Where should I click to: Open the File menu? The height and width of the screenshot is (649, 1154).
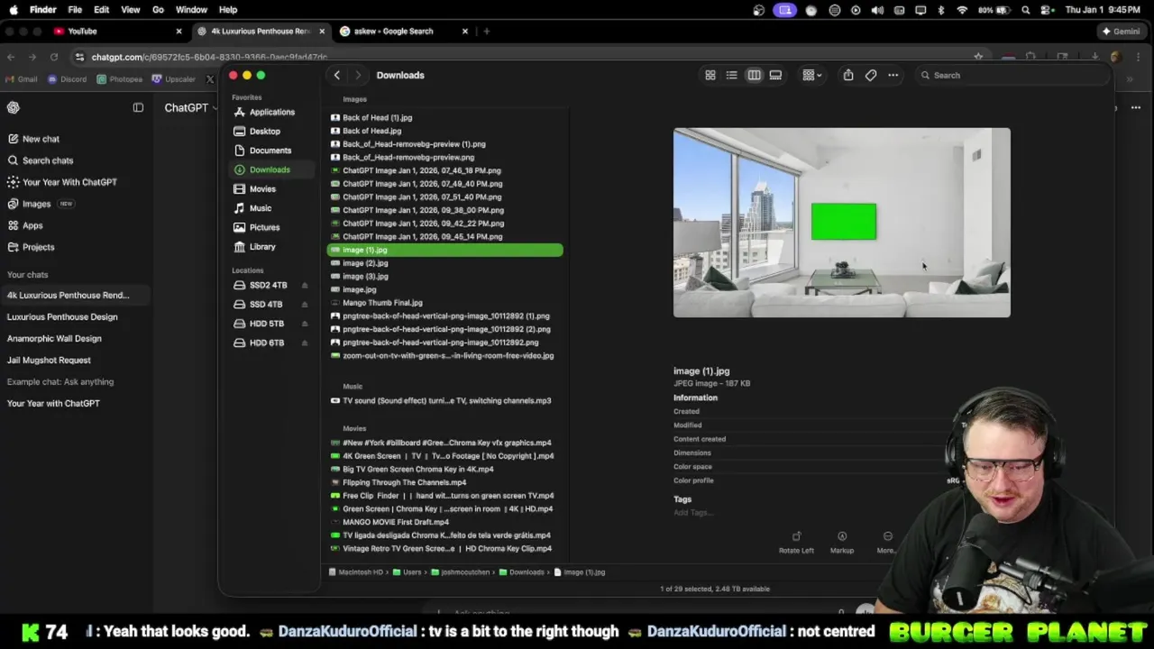pos(75,10)
